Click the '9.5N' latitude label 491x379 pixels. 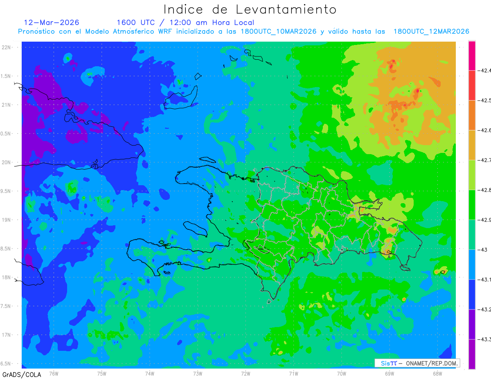(x=6, y=191)
